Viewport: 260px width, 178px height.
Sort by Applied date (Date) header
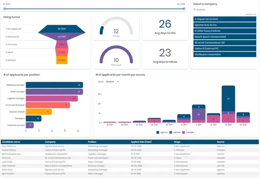[141, 142]
